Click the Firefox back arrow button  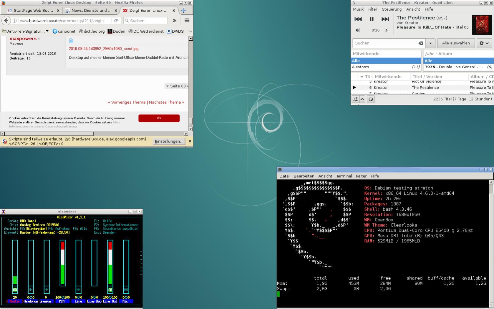(x=6, y=21)
